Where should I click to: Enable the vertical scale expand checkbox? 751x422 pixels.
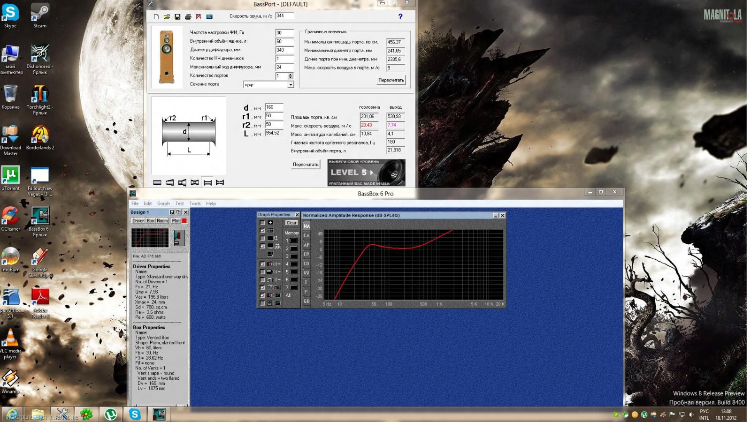click(262, 238)
